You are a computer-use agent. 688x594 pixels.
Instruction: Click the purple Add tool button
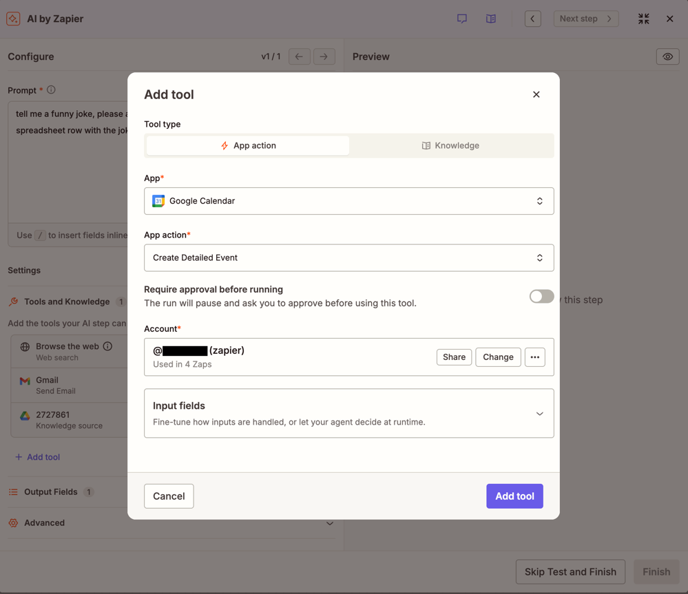pos(514,496)
